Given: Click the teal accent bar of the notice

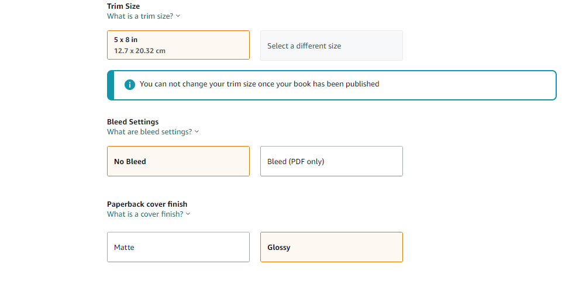Looking at the screenshot, I should coord(111,85).
